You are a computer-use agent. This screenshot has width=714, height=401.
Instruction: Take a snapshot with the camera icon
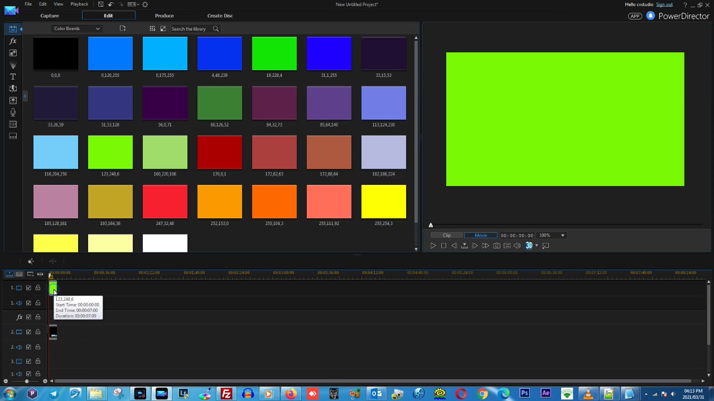tap(496, 246)
